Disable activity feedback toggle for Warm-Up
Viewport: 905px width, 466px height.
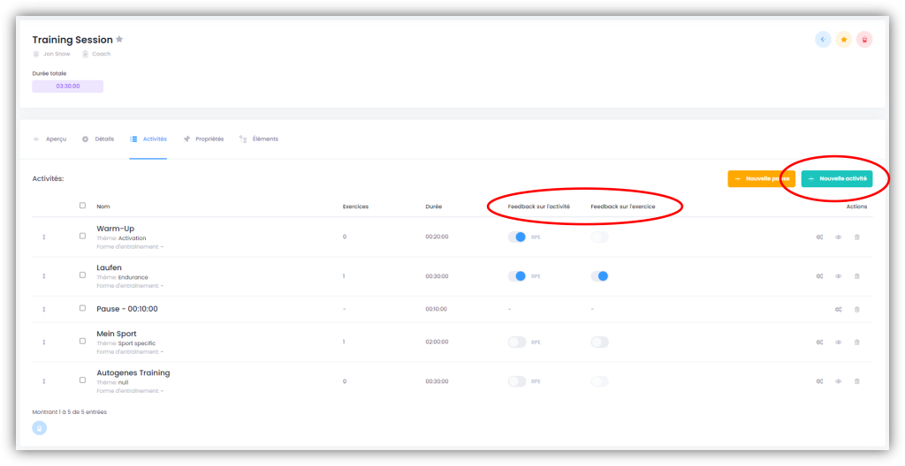[x=516, y=237]
